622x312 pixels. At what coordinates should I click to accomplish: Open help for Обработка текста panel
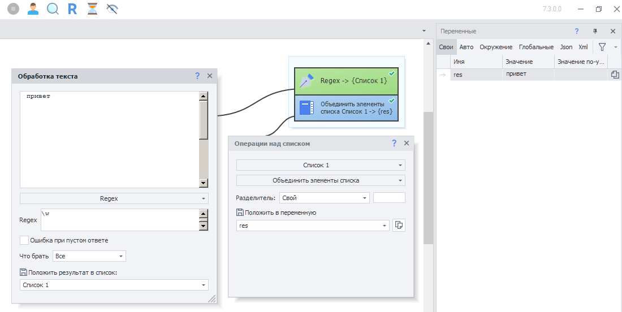tap(197, 76)
